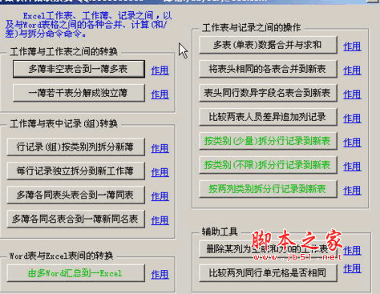Click the green 由多Word汇总到一Excel button
The width and height of the screenshot is (380, 294).
[75, 273]
